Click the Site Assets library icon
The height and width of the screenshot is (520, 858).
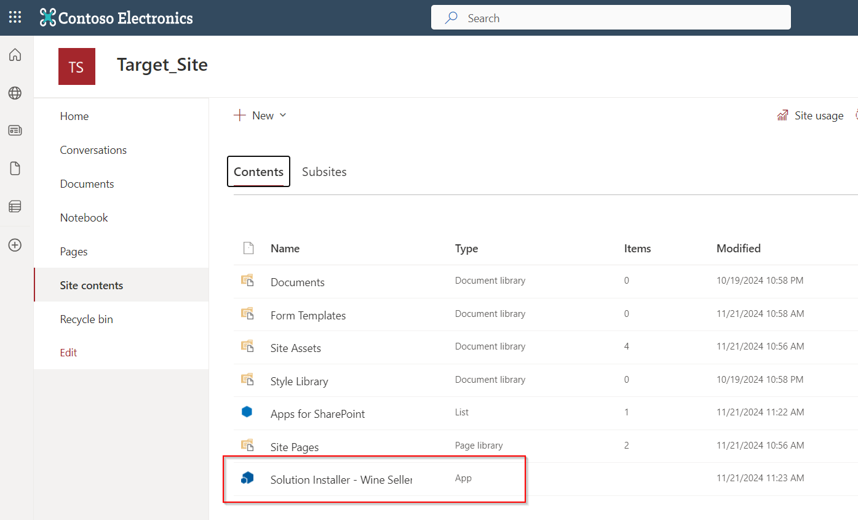point(247,346)
